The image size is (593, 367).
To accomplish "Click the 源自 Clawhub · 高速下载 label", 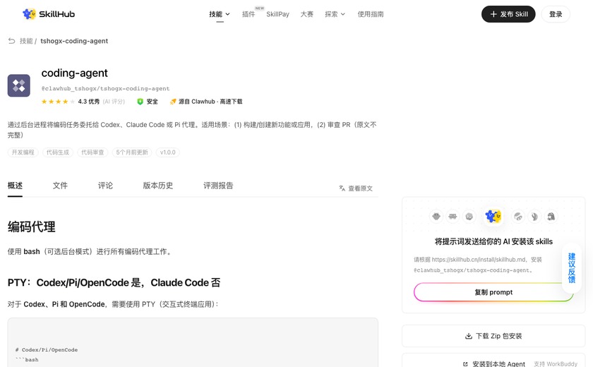I will coord(210,102).
